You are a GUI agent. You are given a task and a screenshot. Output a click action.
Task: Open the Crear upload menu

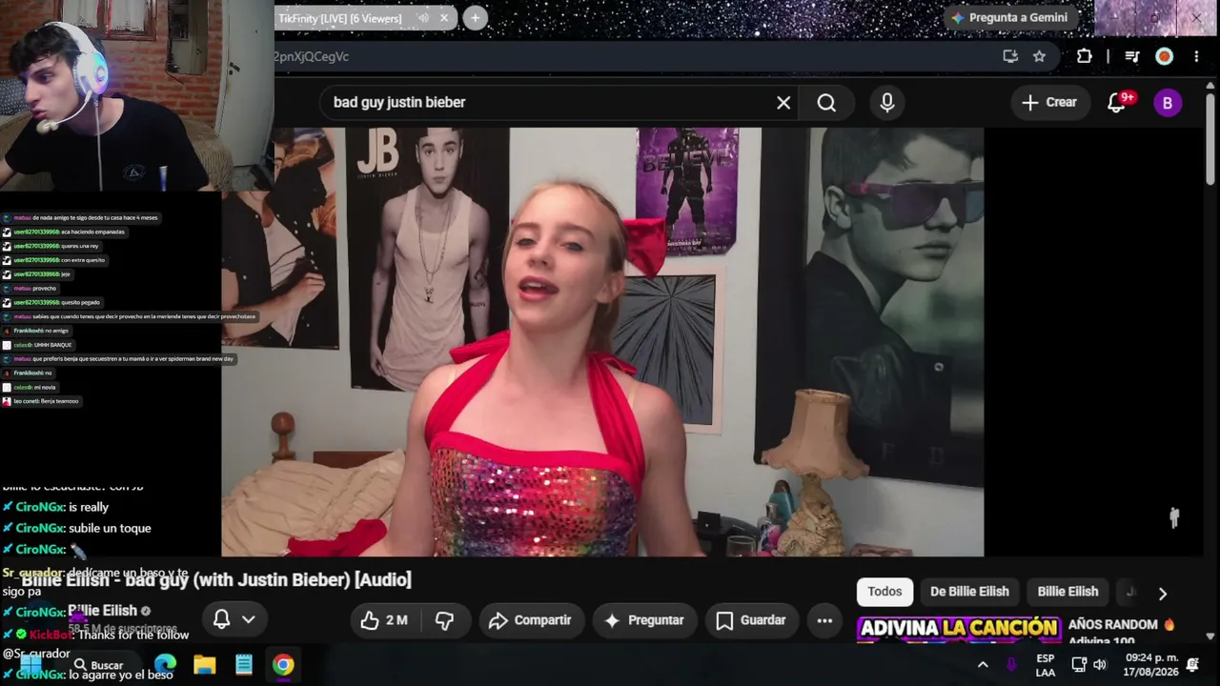1049,103
